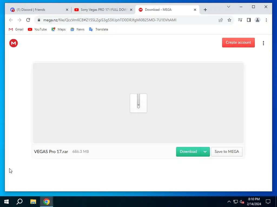Open File Explorer from the taskbar
277x207 pixels.
coord(33,202)
